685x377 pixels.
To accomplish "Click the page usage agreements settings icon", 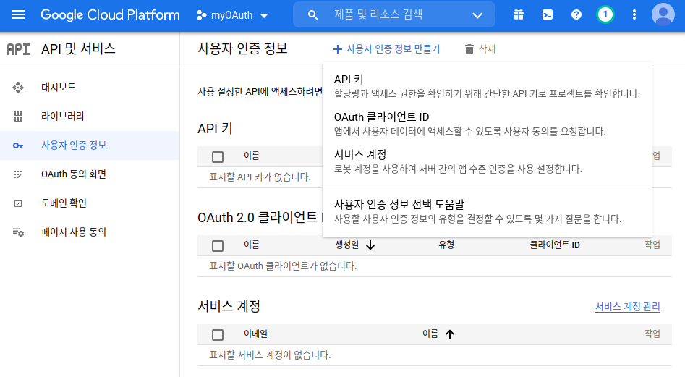I will pos(18,232).
